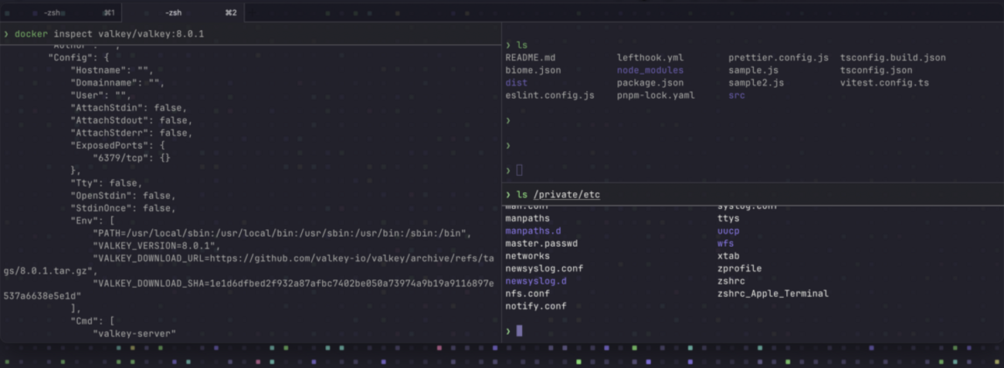
Task: Click prettier.config.js in the listing
Action: 778,58
